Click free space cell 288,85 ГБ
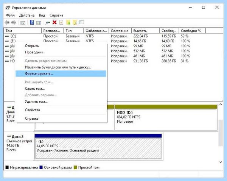 click(169, 61)
